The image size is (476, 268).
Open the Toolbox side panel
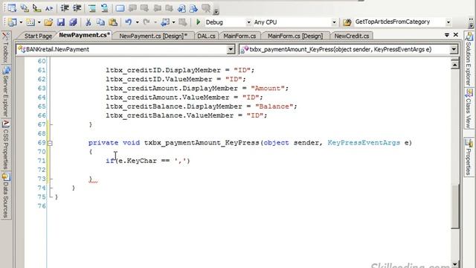point(5,48)
